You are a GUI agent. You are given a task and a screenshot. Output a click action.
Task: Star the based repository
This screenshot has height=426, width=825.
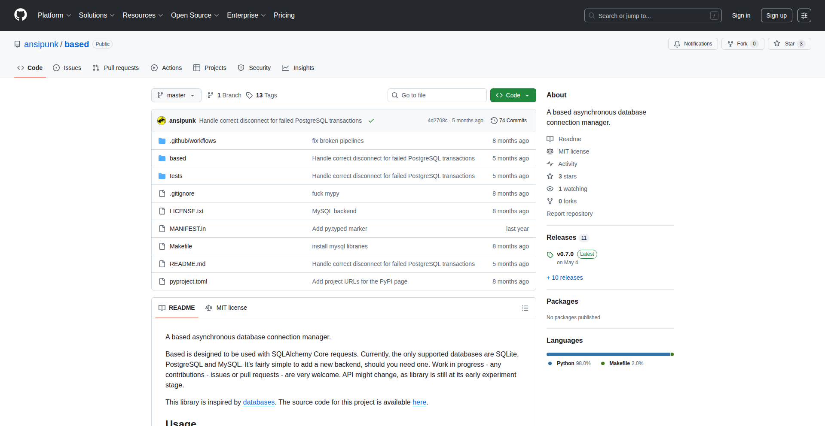click(785, 44)
